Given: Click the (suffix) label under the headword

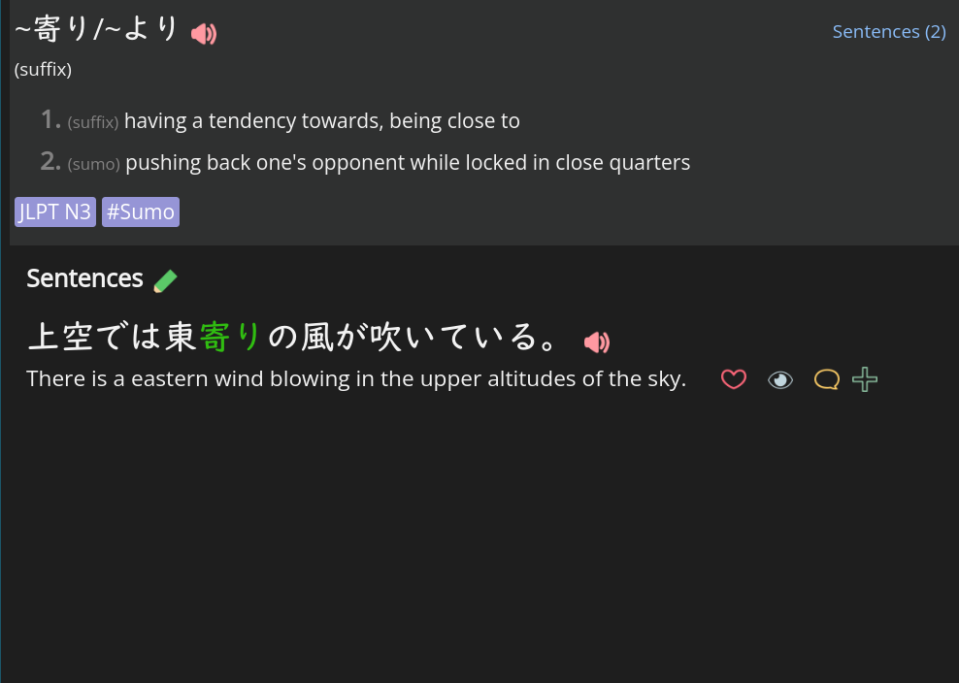Looking at the screenshot, I should [x=41, y=69].
